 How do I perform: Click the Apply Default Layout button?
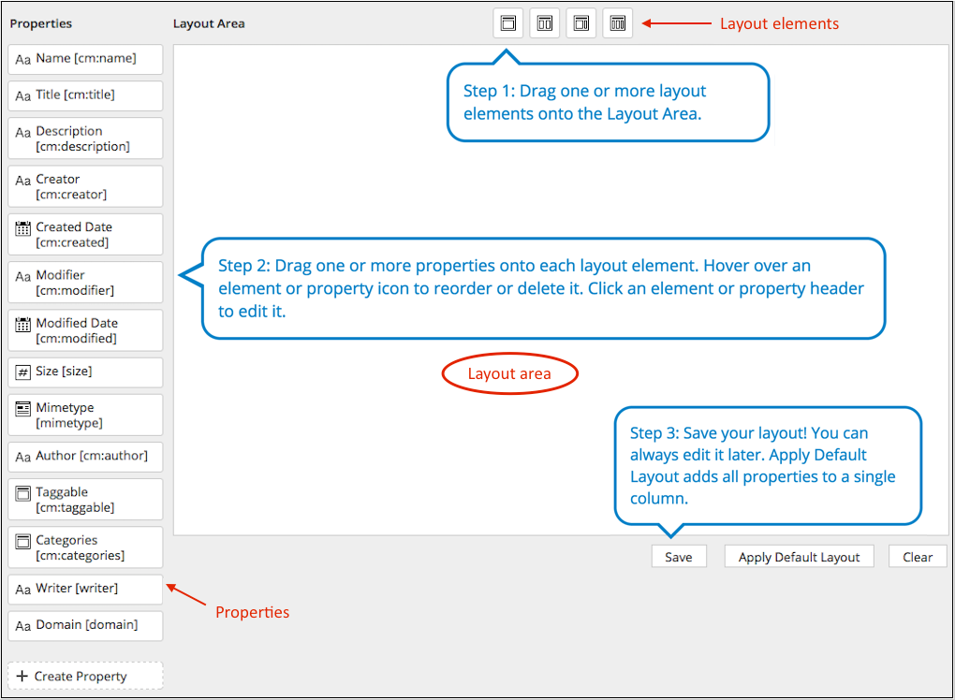coord(799,556)
